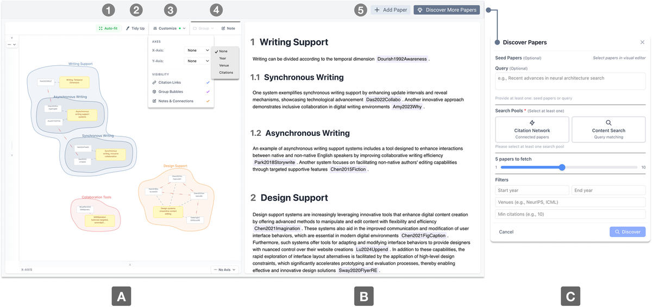The height and width of the screenshot is (307, 652).
Task: Expand the Y-Axis None combo box
Action: point(198,61)
